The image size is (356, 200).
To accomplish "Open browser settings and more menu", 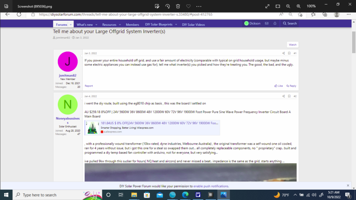I will pos(349,15).
